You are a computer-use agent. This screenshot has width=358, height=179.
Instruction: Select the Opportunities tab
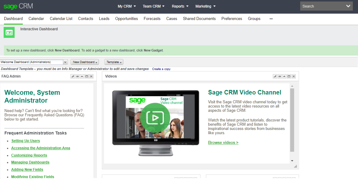pyautogui.click(x=127, y=19)
